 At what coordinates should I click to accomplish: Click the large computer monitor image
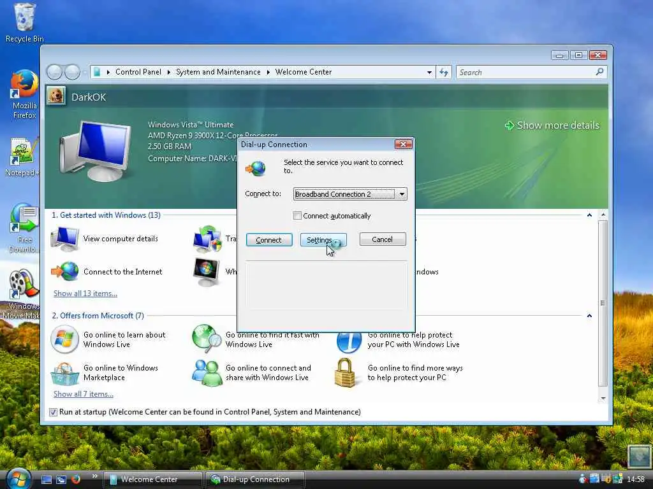(x=96, y=150)
